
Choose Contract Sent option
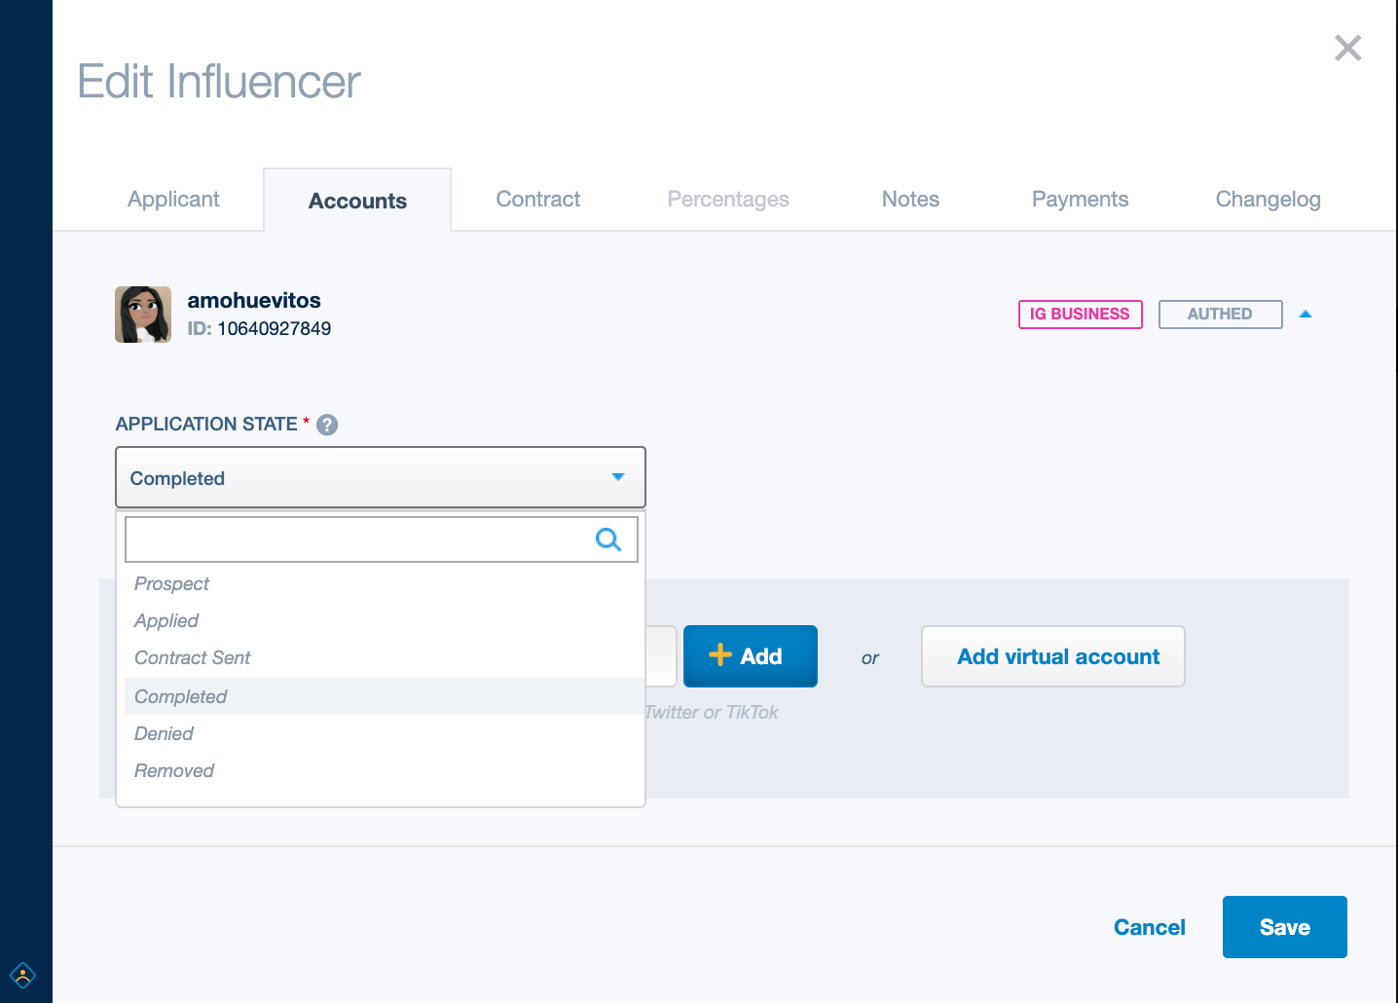click(x=193, y=657)
